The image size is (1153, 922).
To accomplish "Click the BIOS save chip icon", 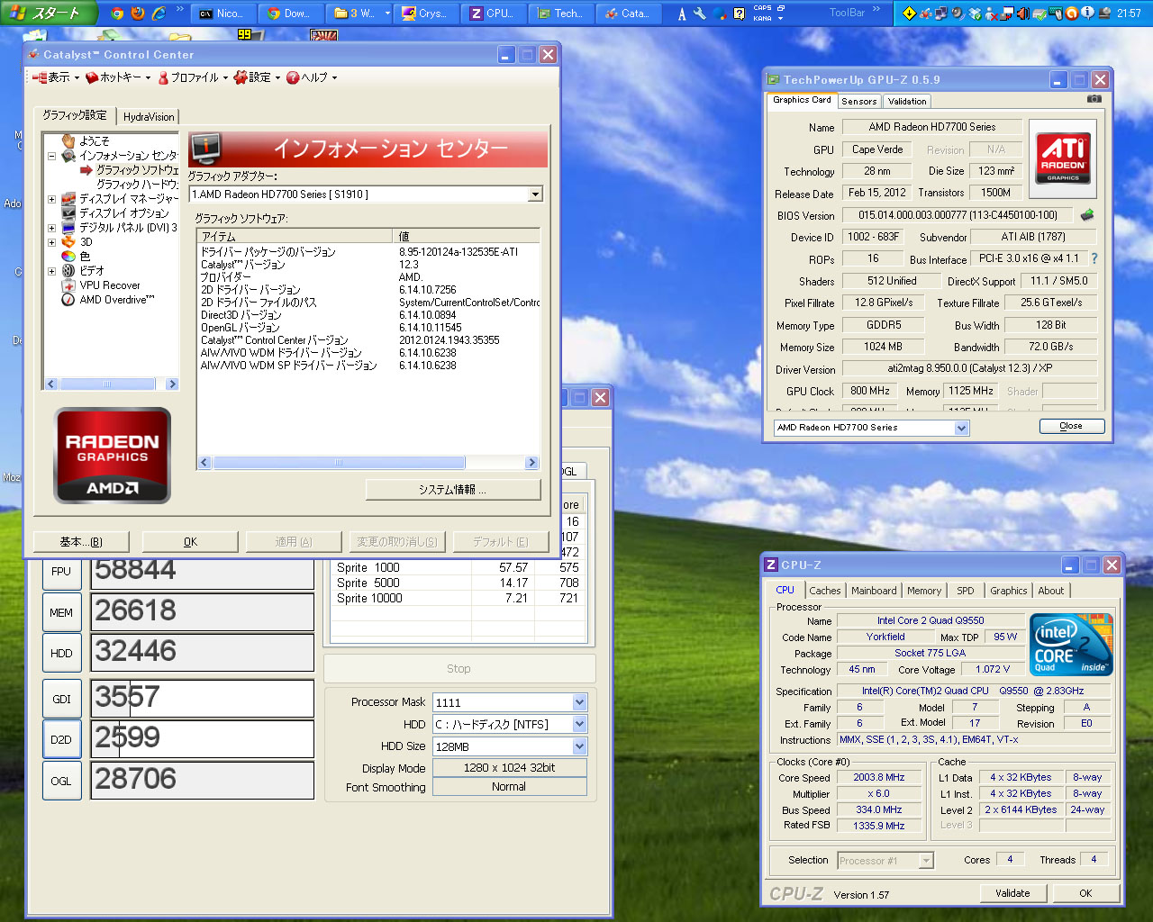I will click(x=1087, y=215).
